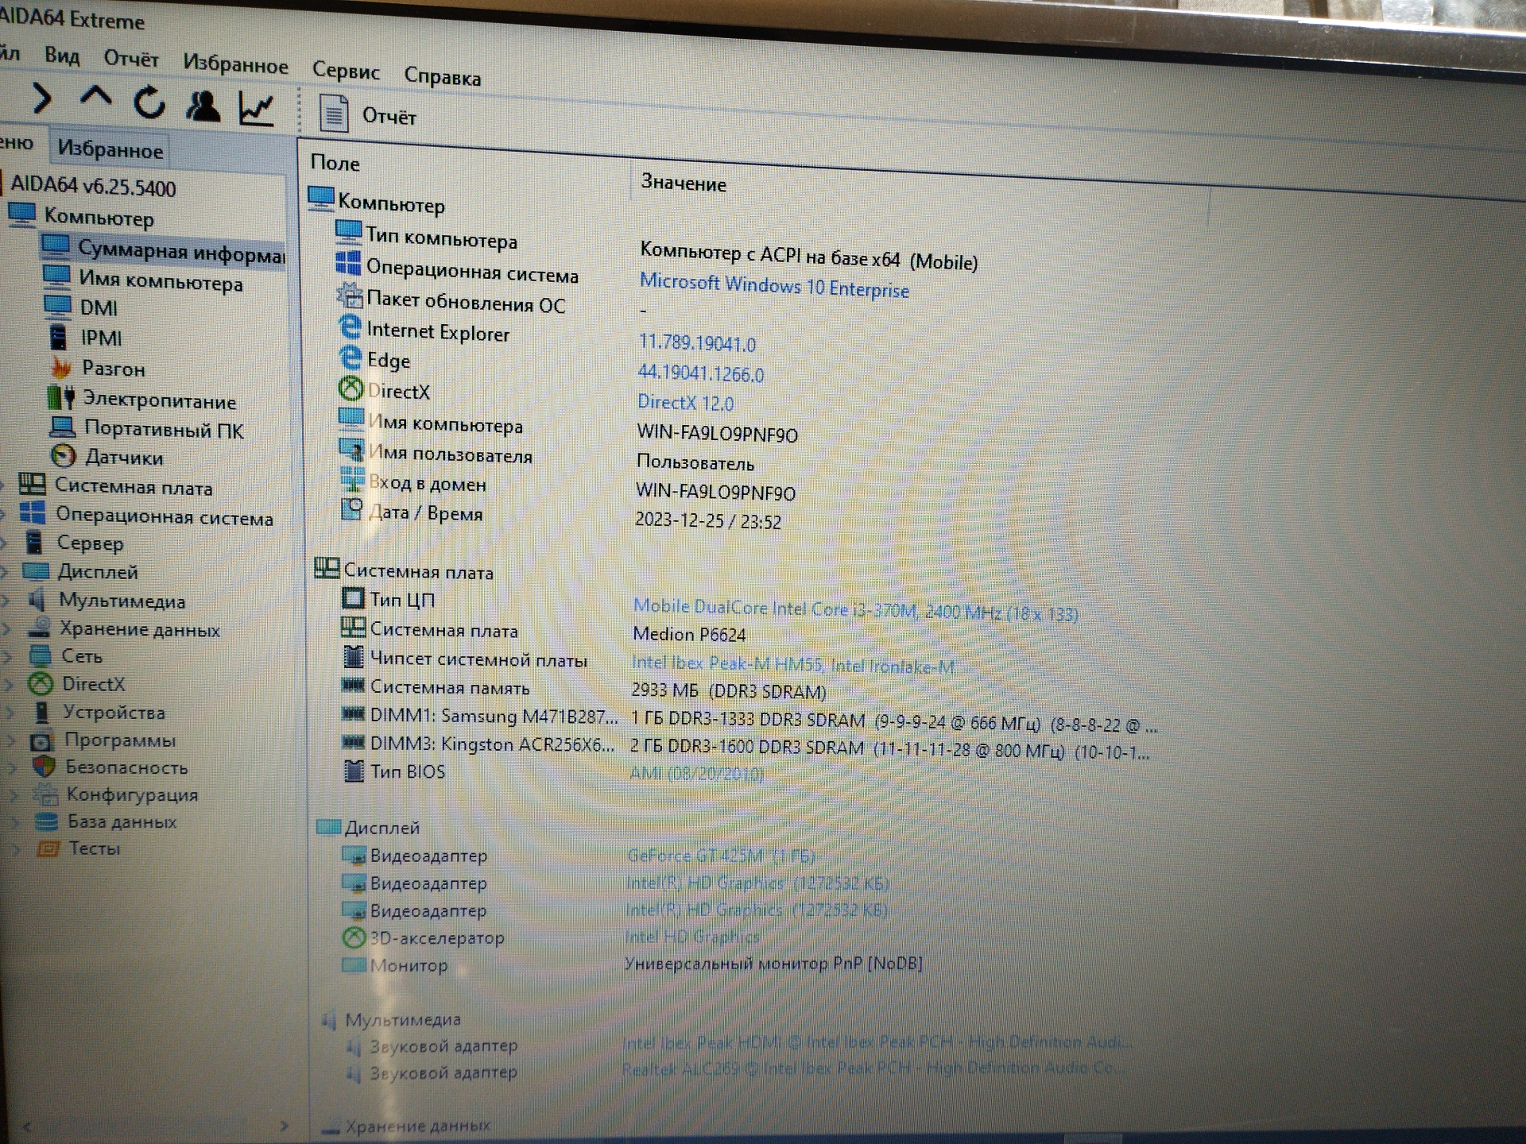Image resolution: width=1526 pixels, height=1144 pixels.
Task: Click the Поле column header
Action: pos(335,163)
